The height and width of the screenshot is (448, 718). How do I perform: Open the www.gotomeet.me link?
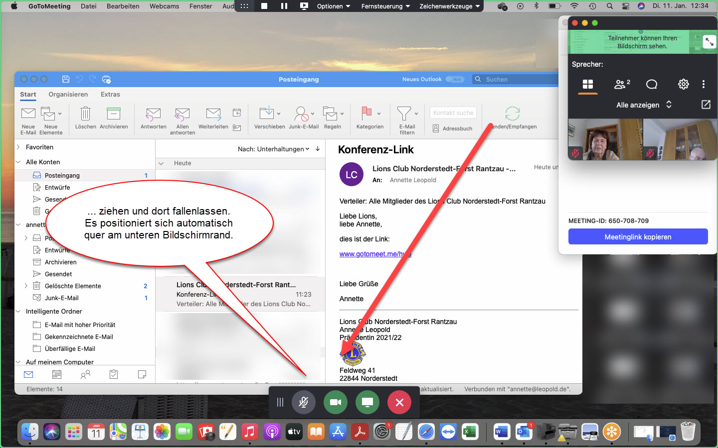375,254
